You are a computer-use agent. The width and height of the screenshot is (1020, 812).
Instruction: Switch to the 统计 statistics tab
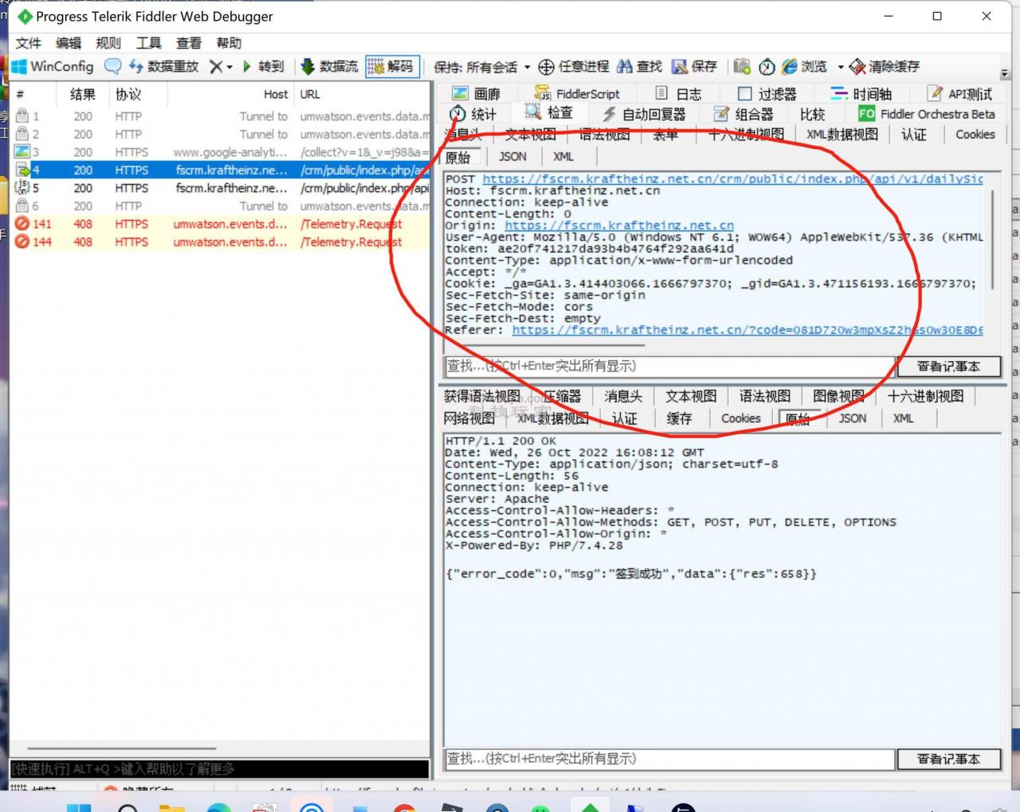point(473,114)
